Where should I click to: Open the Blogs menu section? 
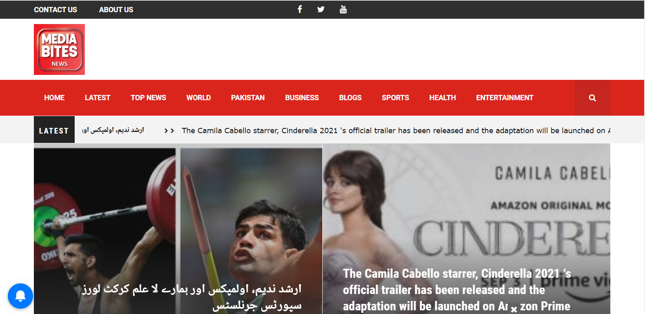tap(350, 98)
